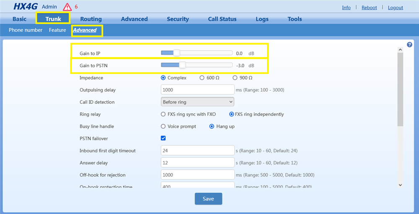Viewport: 419px width, 214px height.
Task: Click the alert count number 6
Action: 76,7
